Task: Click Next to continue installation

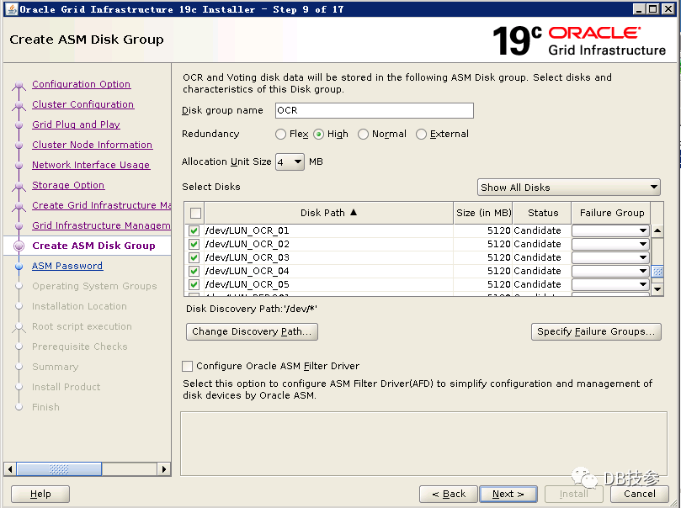Action: [508, 494]
